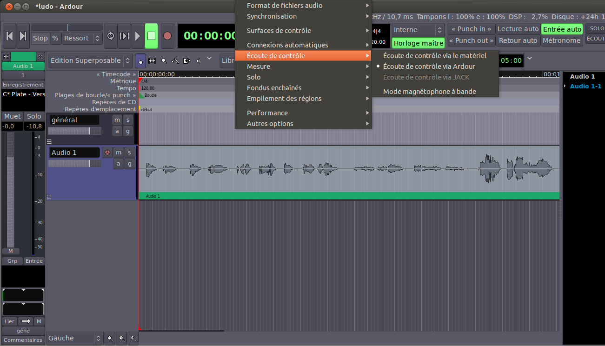This screenshot has width=605, height=346.
Task: Click the panner output arrow button
Action: pos(26,321)
